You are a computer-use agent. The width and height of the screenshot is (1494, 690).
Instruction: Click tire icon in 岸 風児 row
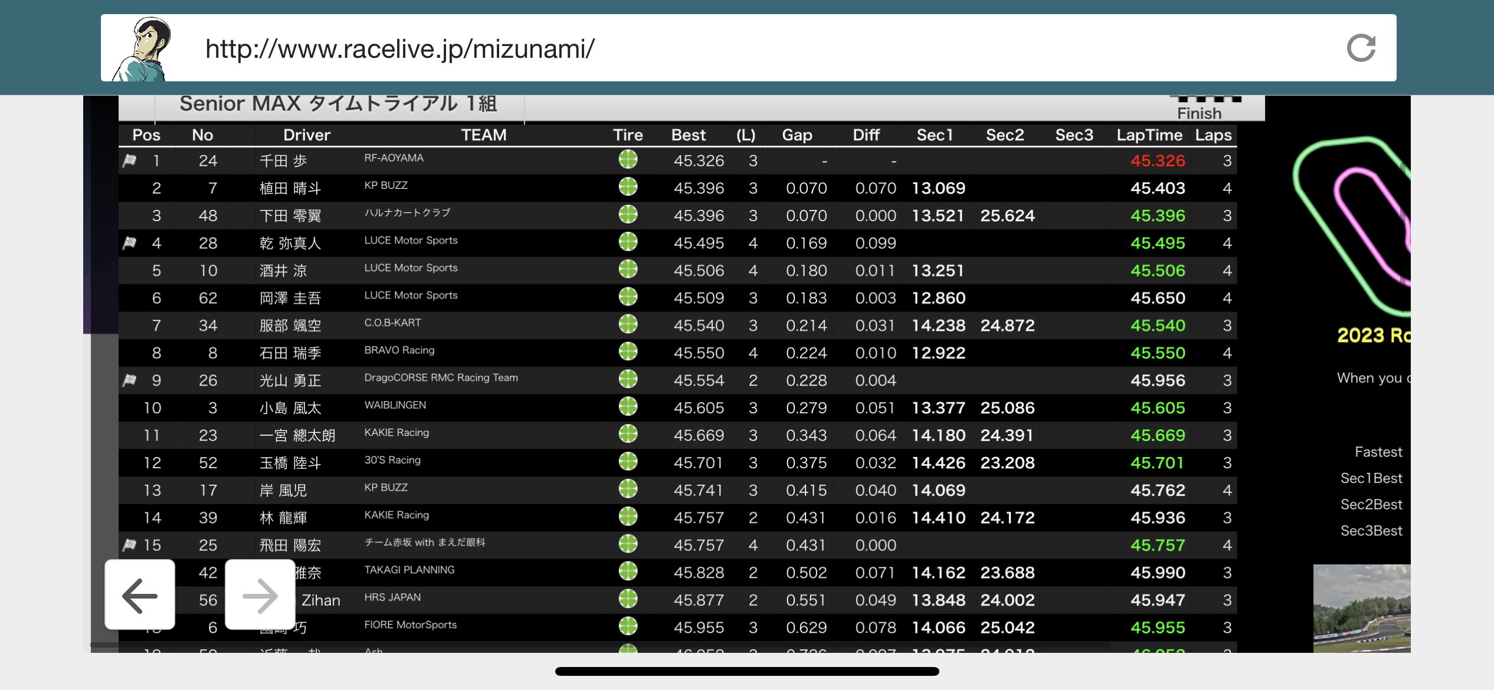coord(628,489)
